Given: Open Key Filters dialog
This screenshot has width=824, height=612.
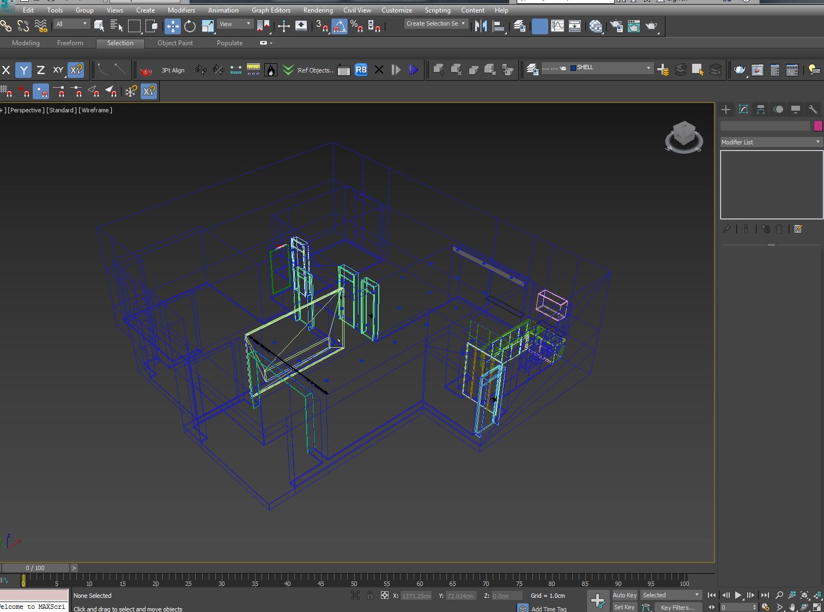Looking at the screenshot, I should pos(677,607).
